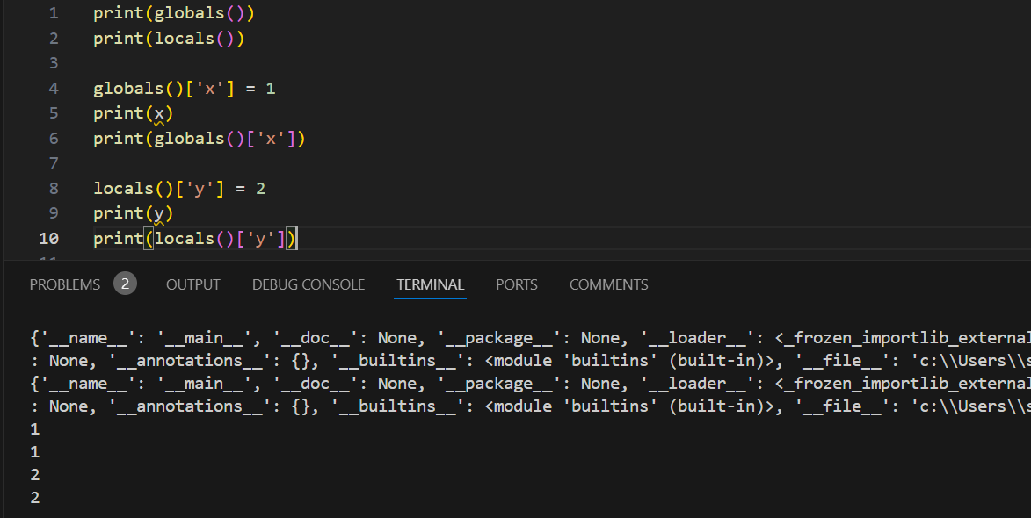The image size is (1031, 518).
Task: Click the underlined variable x on line 5
Action: (158, 112)
